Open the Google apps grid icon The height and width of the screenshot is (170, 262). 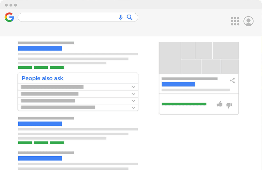pos(235,21)
